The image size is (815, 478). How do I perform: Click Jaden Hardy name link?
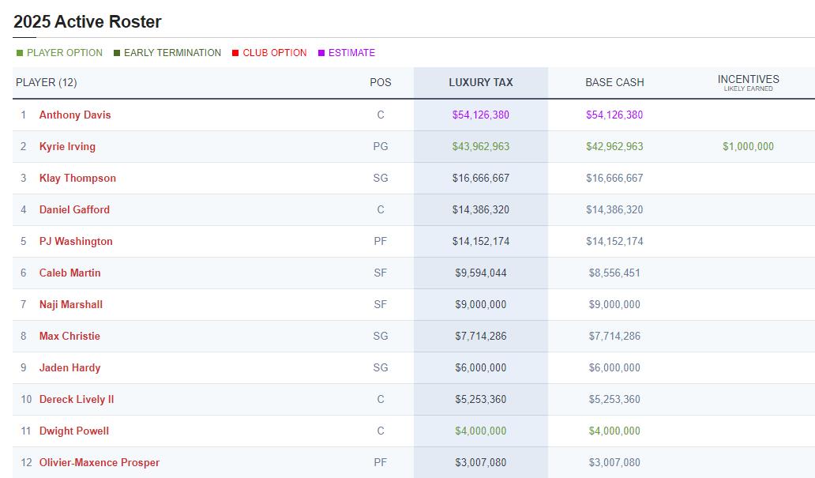pos(70,367)
